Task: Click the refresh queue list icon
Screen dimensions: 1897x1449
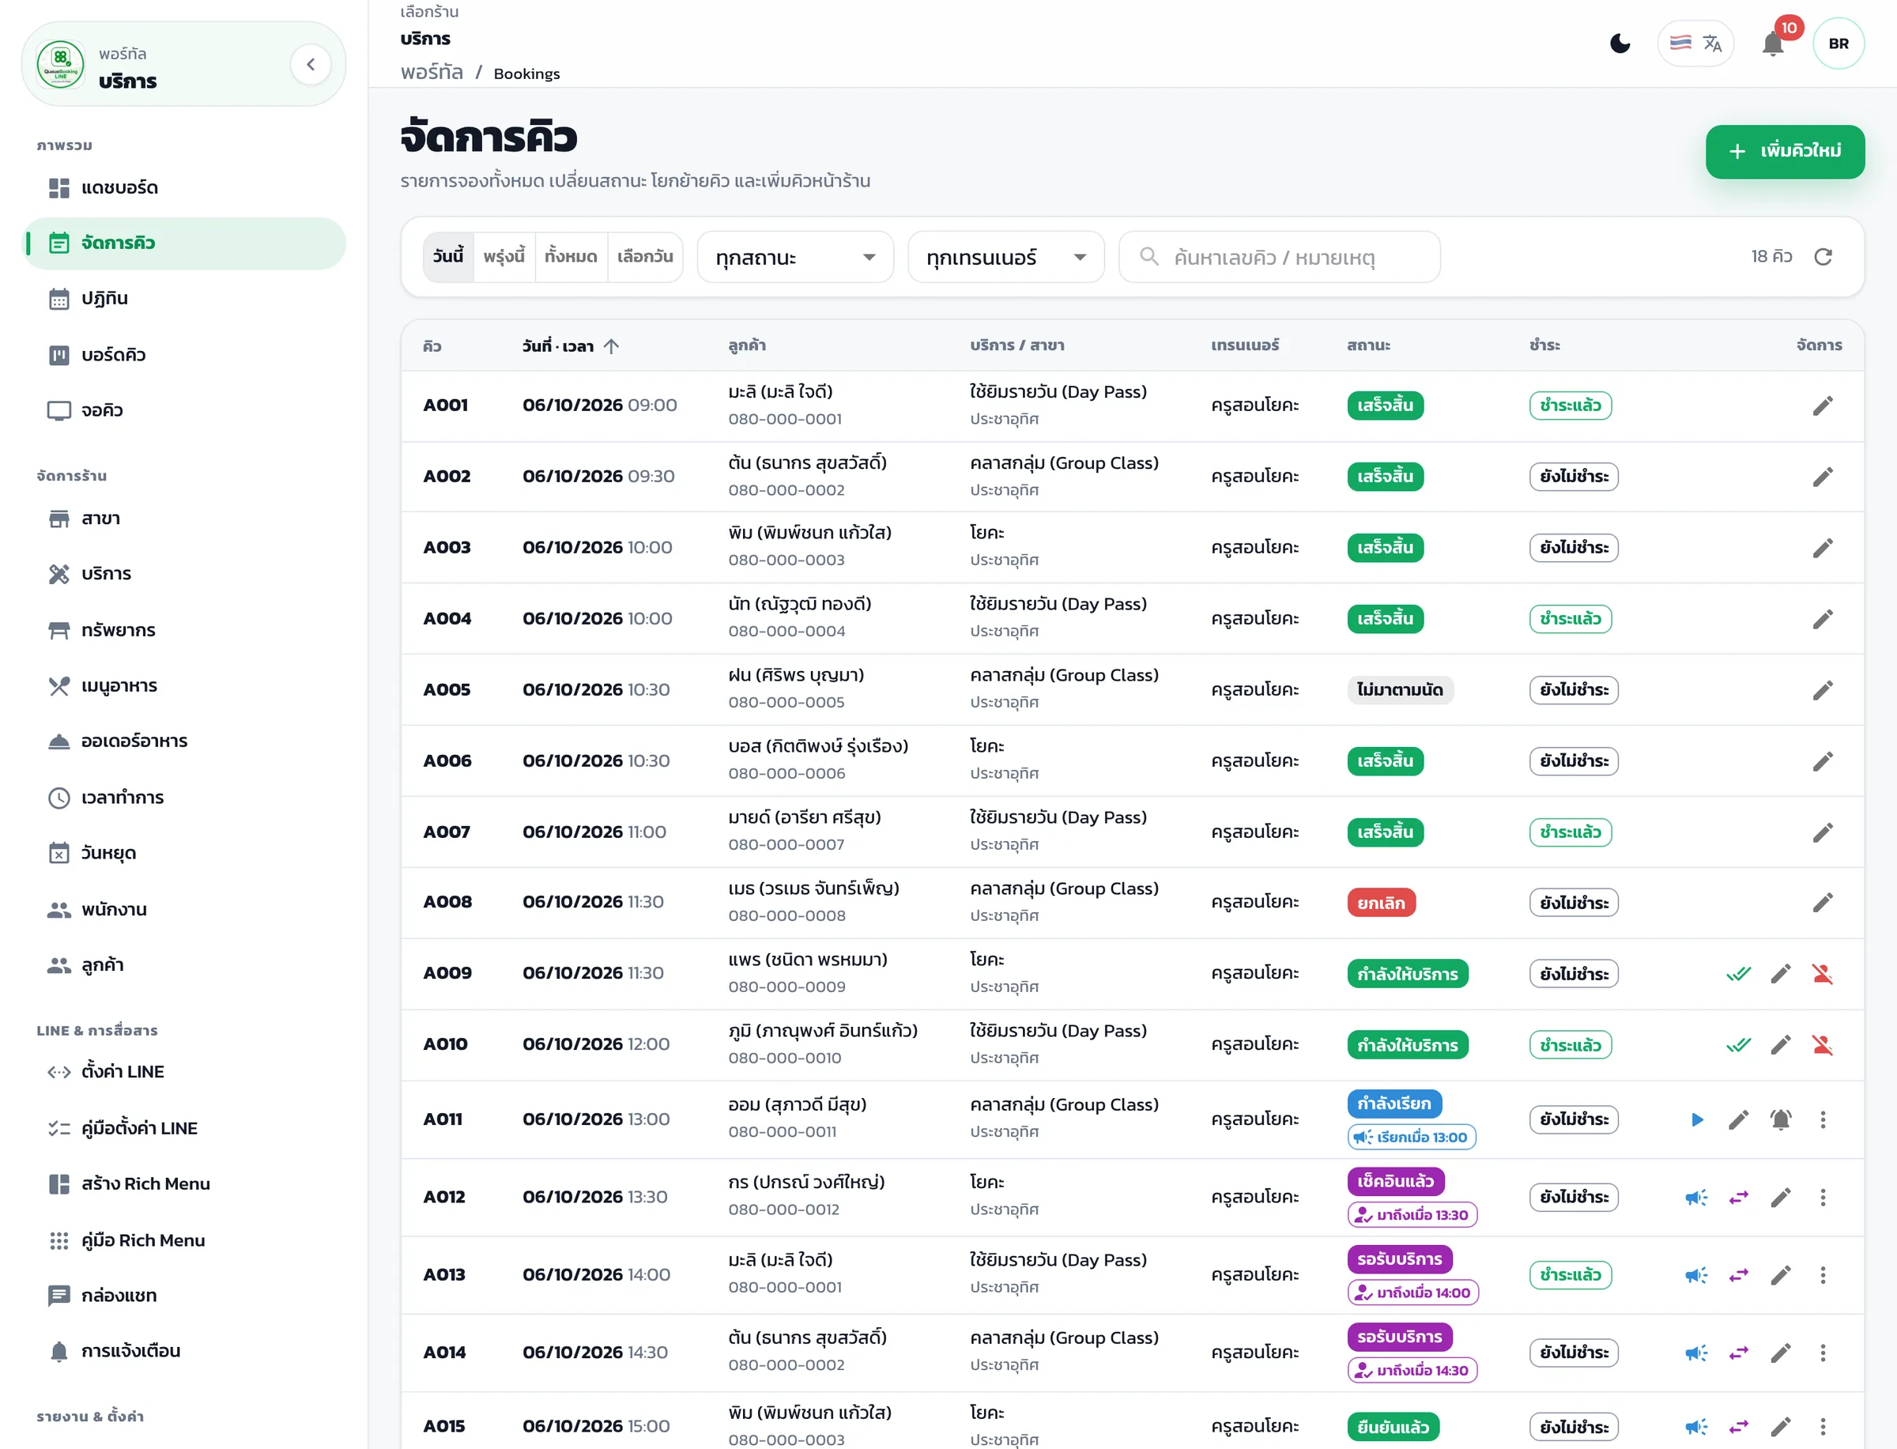Action: pos(1823,256)
